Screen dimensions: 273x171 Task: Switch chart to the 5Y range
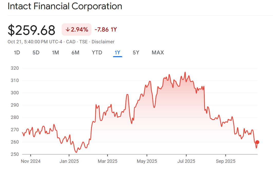(x=136, y=53)
